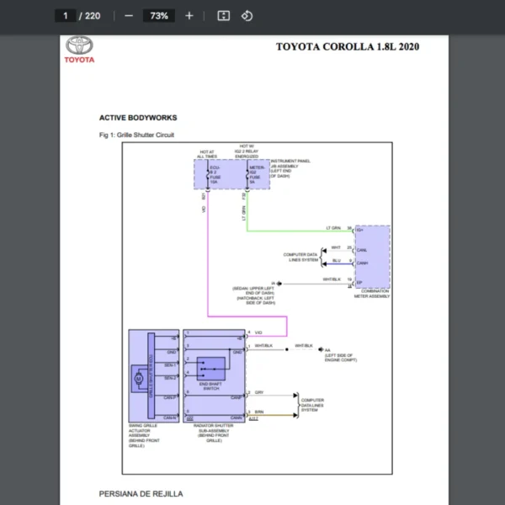
Task: Click the END SHAFT SWITCH label
Action: [x=210, y=386]
